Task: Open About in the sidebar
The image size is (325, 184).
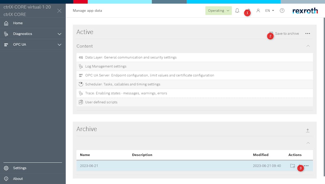Action: pyautogui.click(x=18, y=179)
